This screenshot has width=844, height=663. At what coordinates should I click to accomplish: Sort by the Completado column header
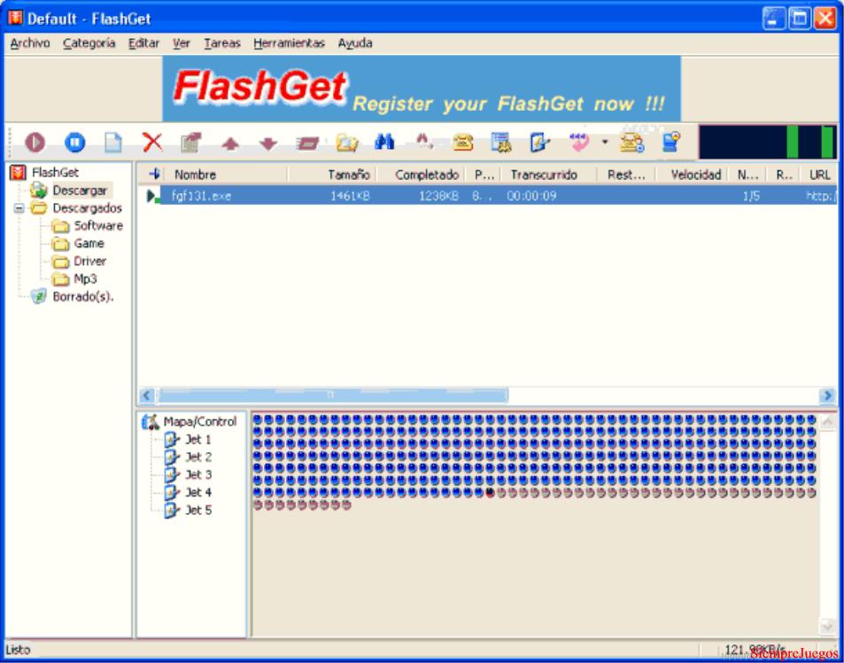click(422, 175)
